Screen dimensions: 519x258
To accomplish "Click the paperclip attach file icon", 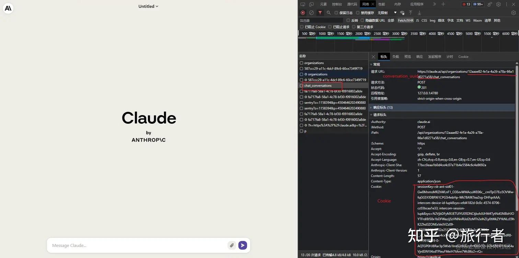I will coord(232,245).
